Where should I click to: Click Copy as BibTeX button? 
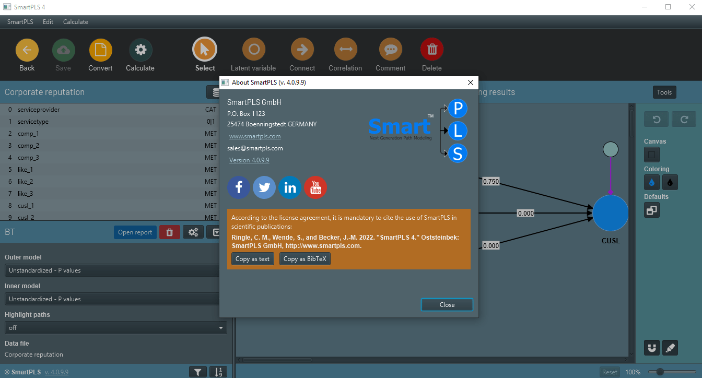305,259
